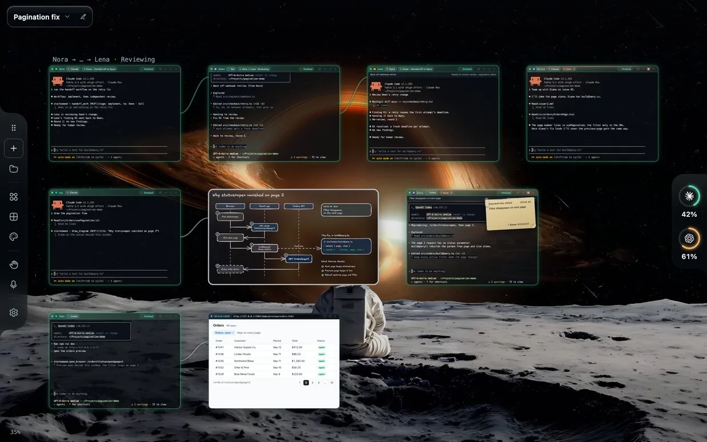Click the microphone icon in the sidebar
Viewport: 707px width, 442px height.
14,285
